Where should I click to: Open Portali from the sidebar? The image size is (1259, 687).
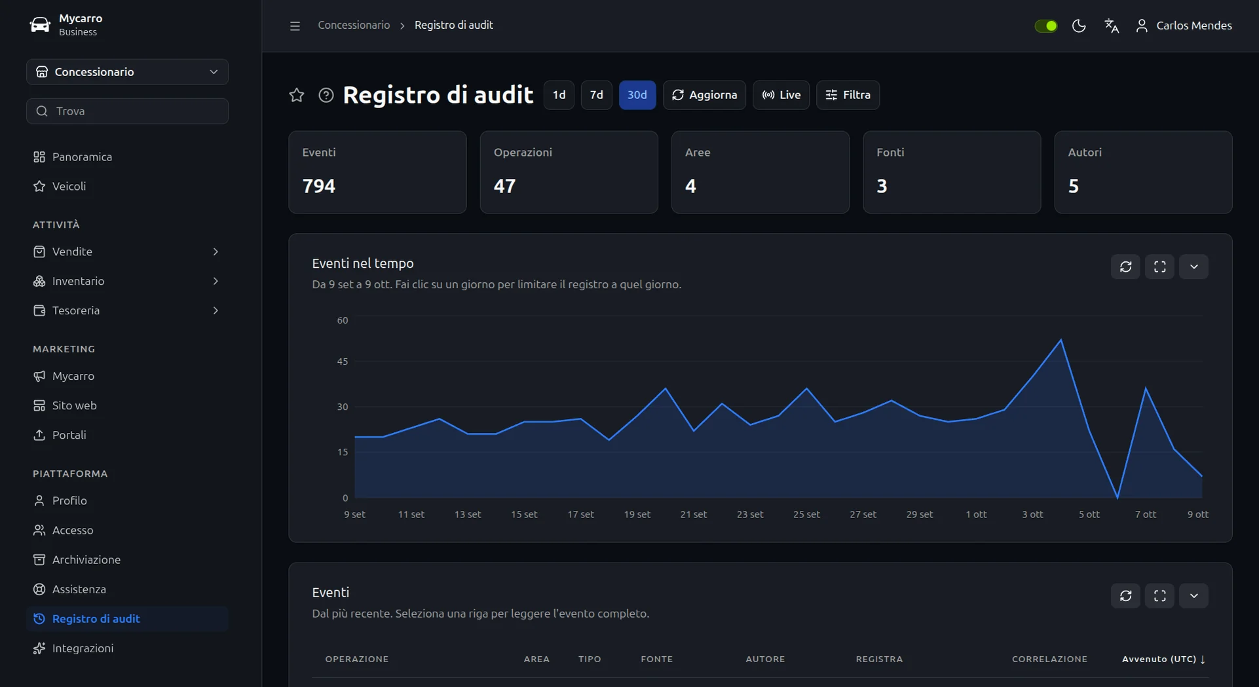[x=128, y=435]
